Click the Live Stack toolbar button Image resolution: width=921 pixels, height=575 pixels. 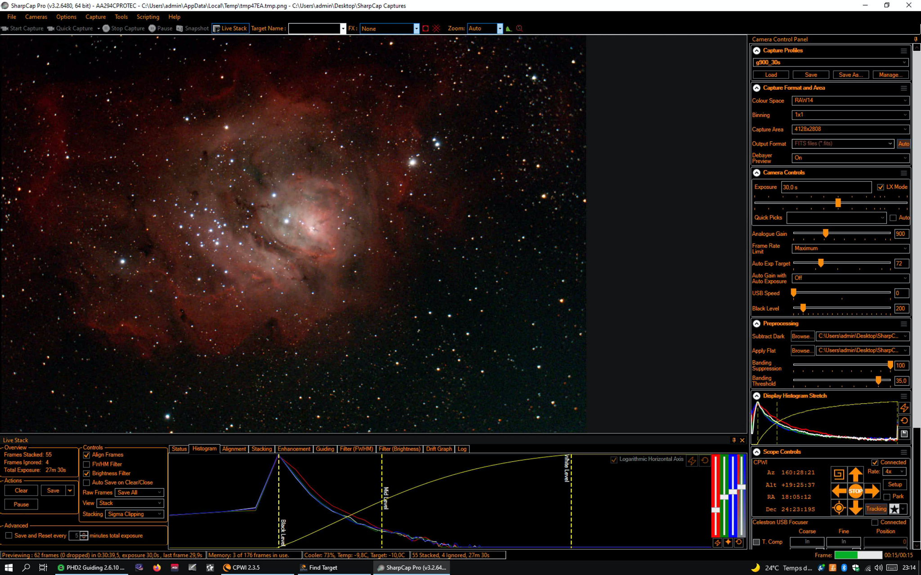[230, 28]
